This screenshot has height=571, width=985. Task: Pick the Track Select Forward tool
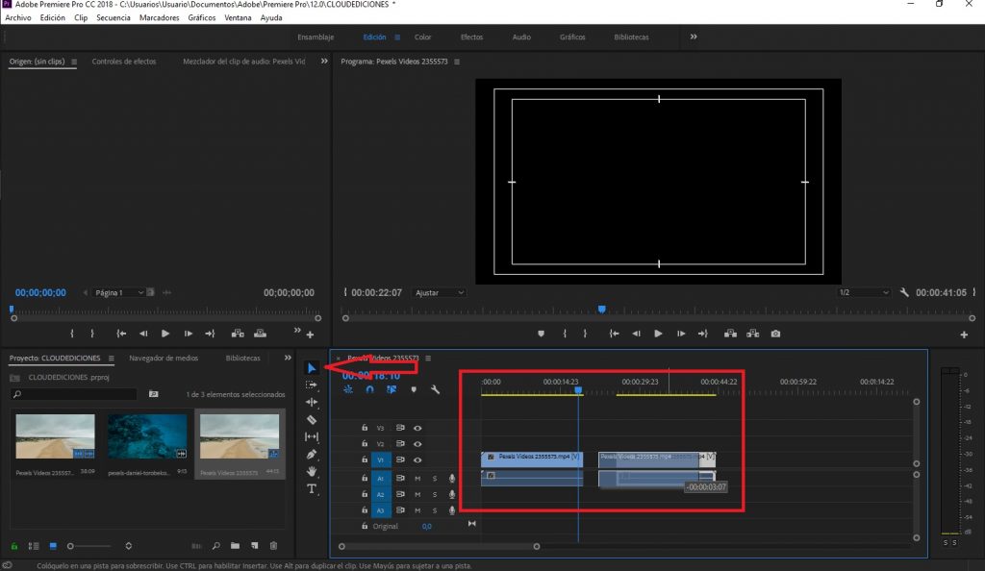(312, 385)
